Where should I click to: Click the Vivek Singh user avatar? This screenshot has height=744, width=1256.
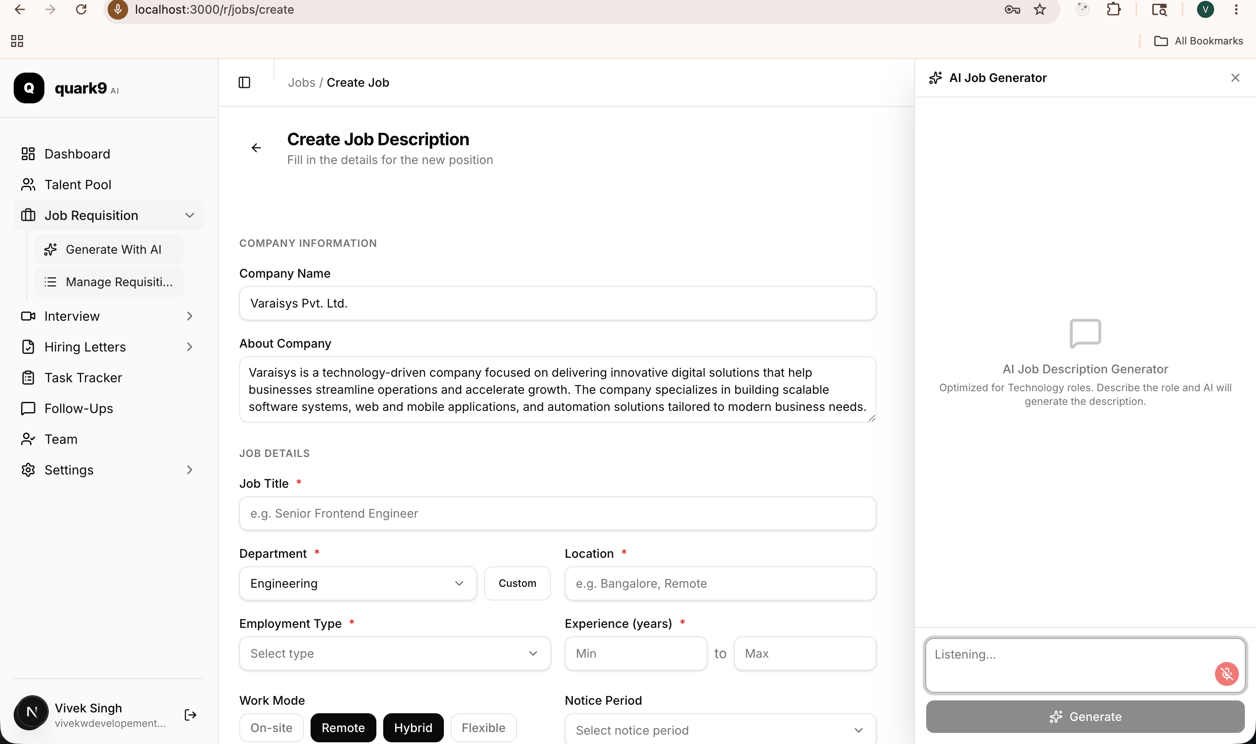tap(31, 713)
